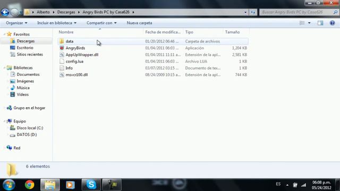This screenshot has width=340, height=191.
Task: Open the Organizar menu
Action: [16, 23]
